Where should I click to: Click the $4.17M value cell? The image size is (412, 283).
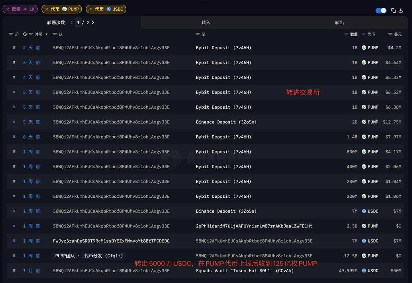[x=393, y=152]
